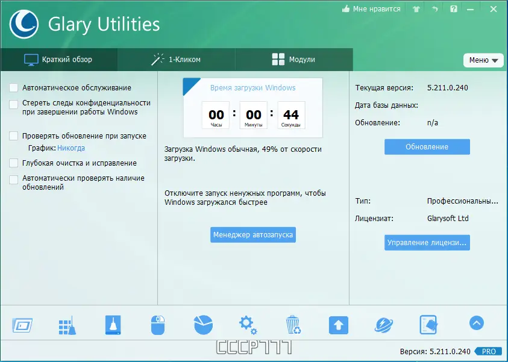Open the Меню dropdown
508x362 pixels.
pos(483,60)
